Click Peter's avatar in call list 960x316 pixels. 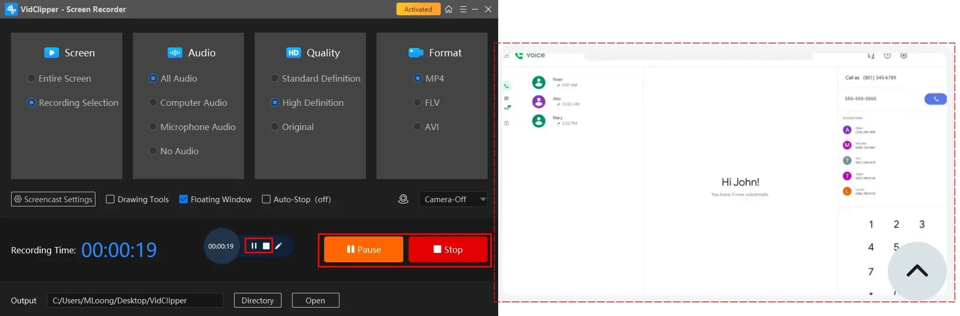[539, 82]
